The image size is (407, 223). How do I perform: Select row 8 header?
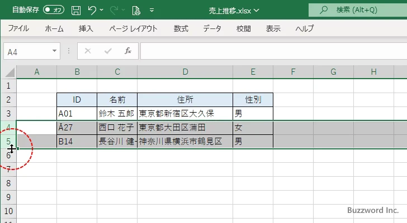tap(8, 183)
